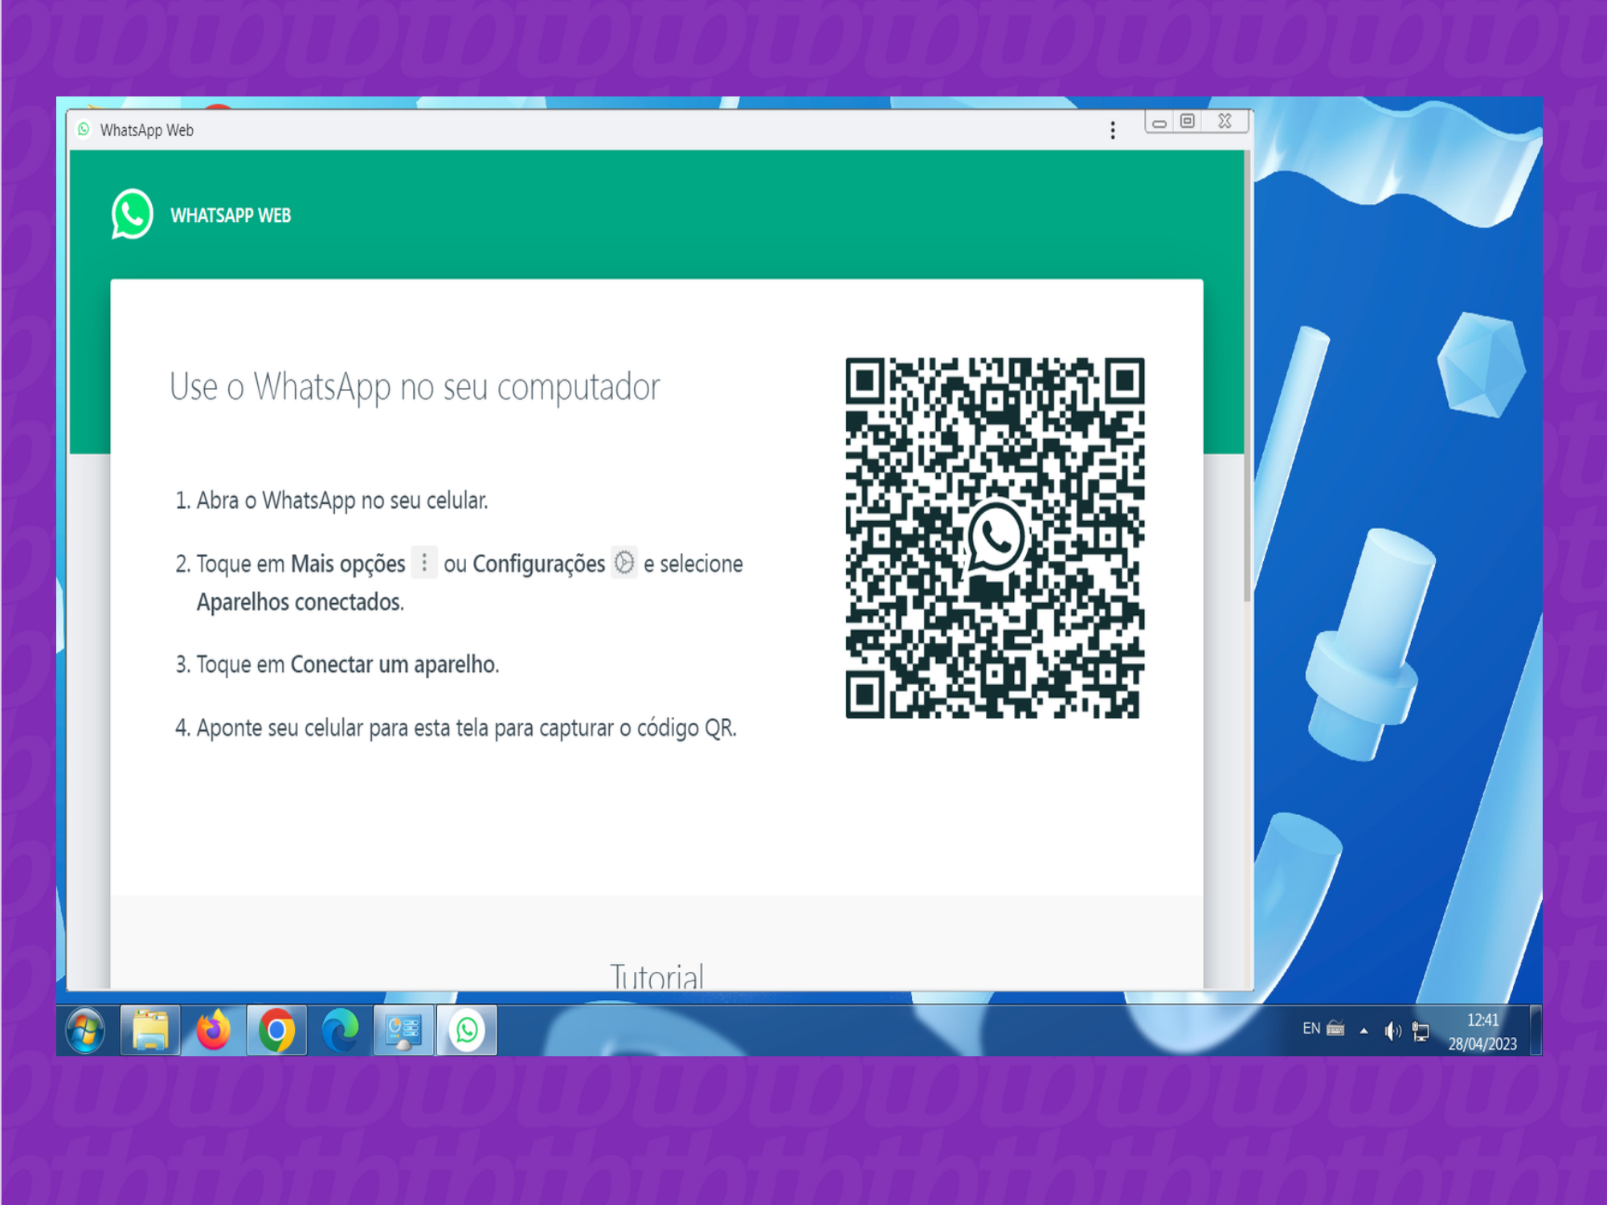Minimize the WhatsApp Web window
Image resolution: width=1607 pixels, height=1205 pixels.
click(x=1159, y=122)
